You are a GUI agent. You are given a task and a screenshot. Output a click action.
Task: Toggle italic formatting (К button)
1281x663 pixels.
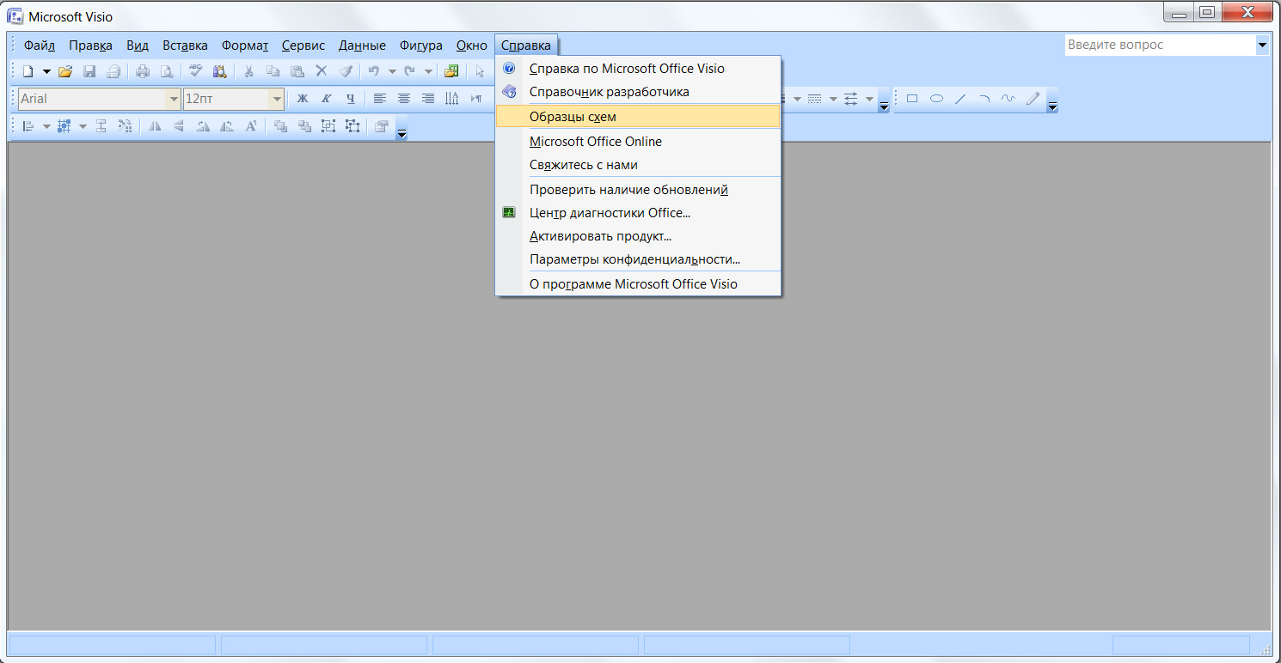[x=327, y=99]
